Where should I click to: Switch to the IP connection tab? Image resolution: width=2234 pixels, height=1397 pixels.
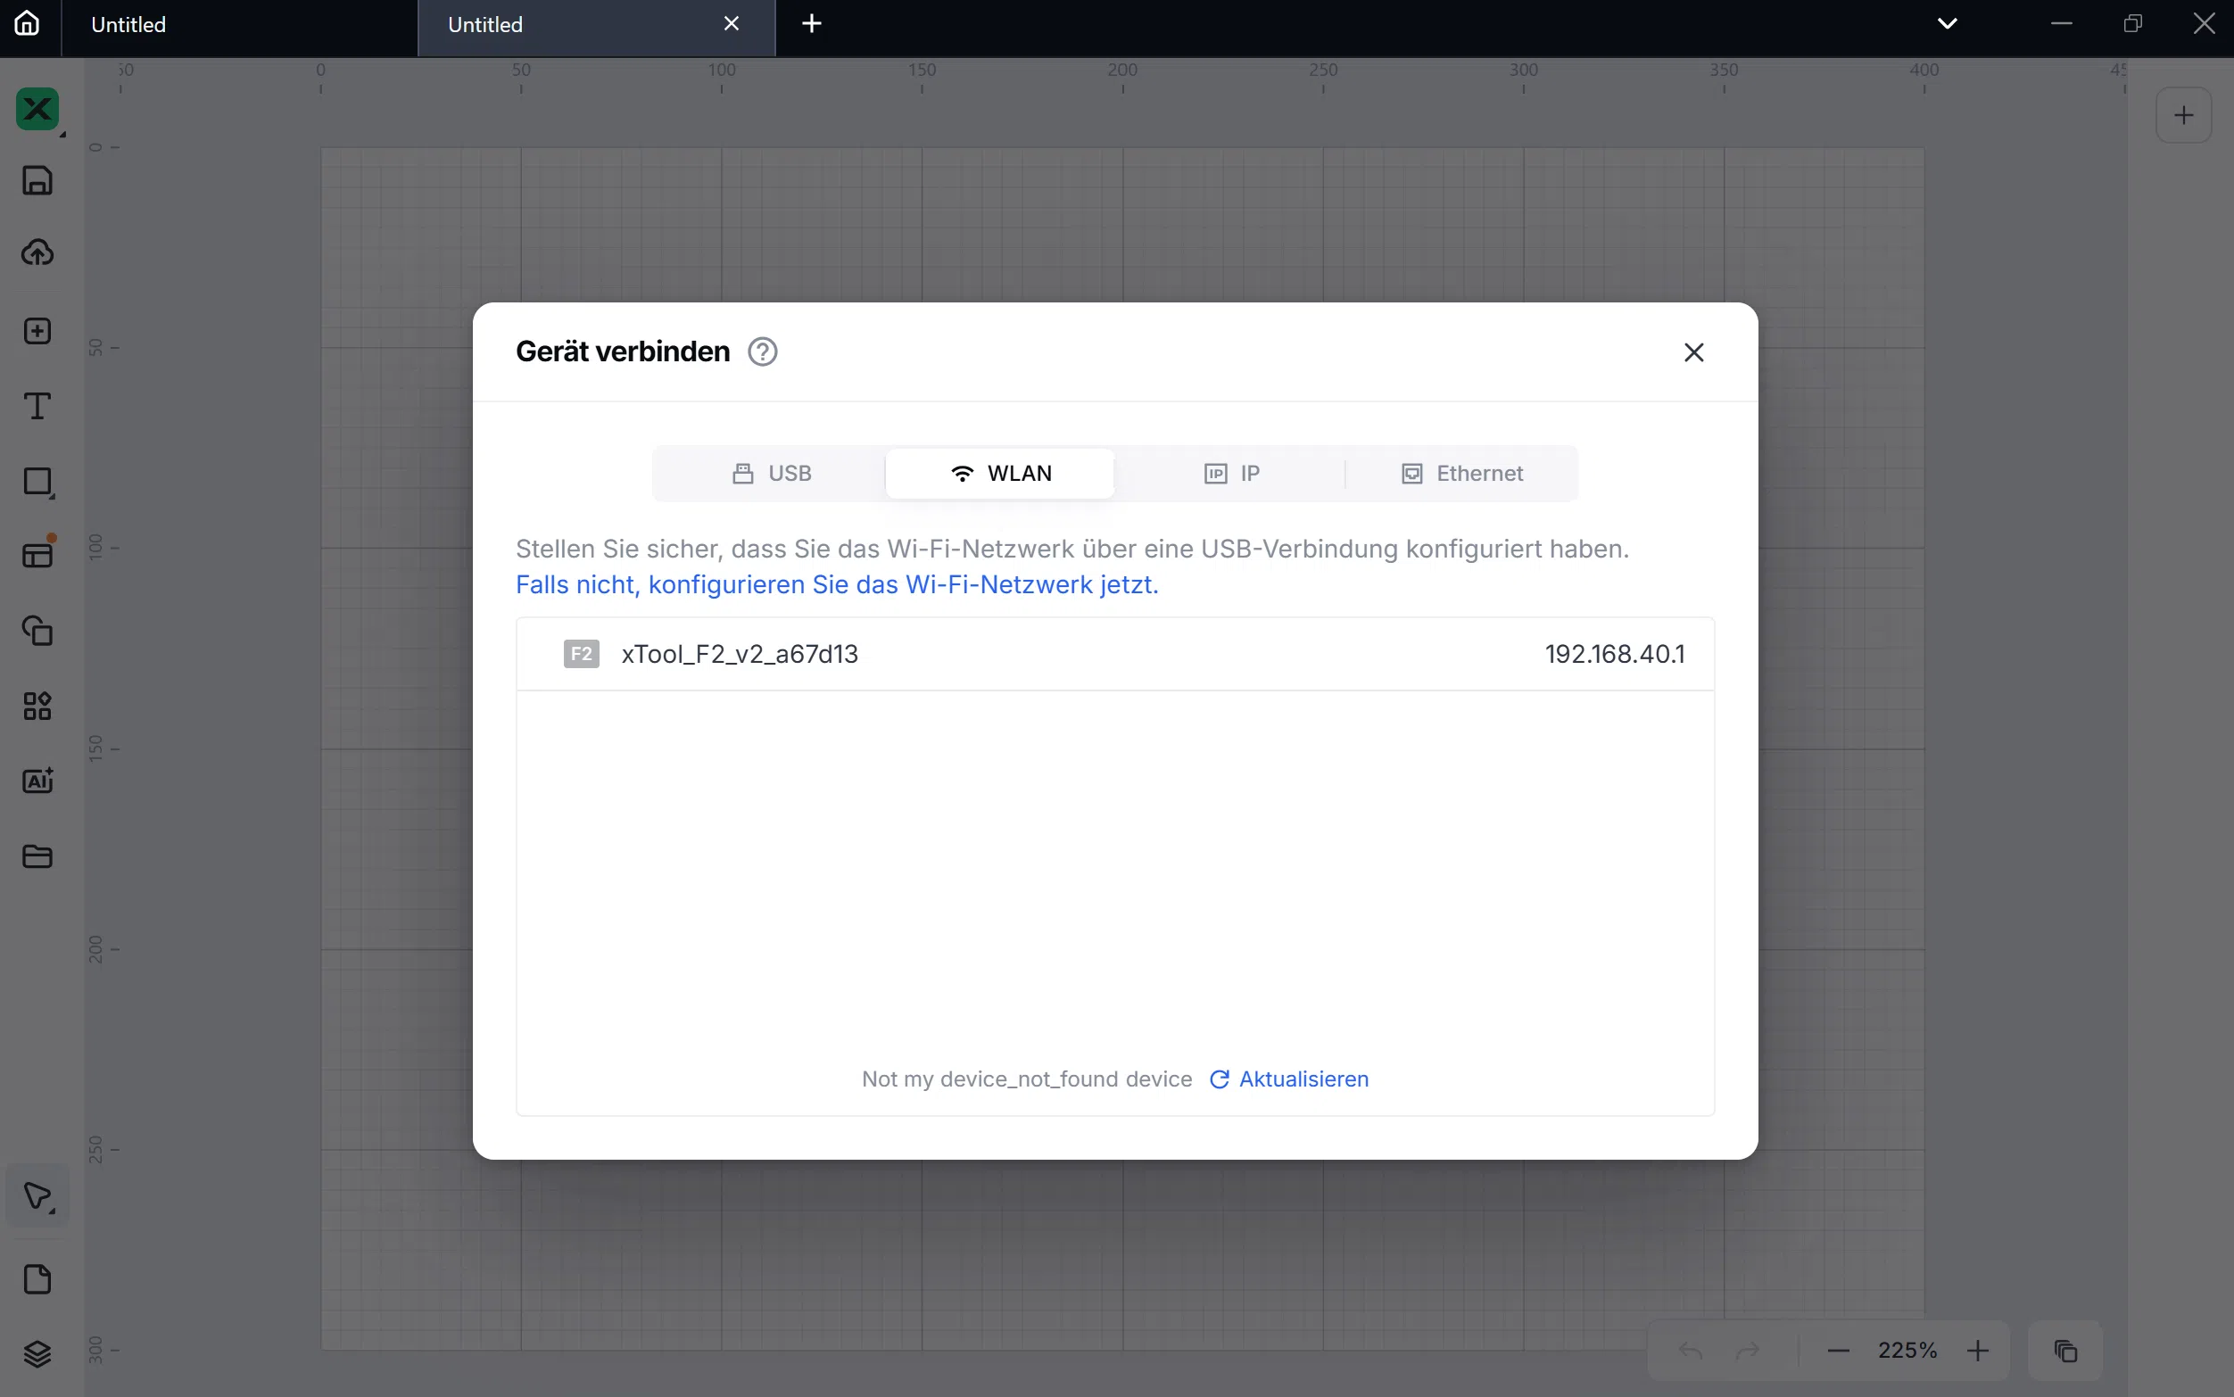point(1231,473)
